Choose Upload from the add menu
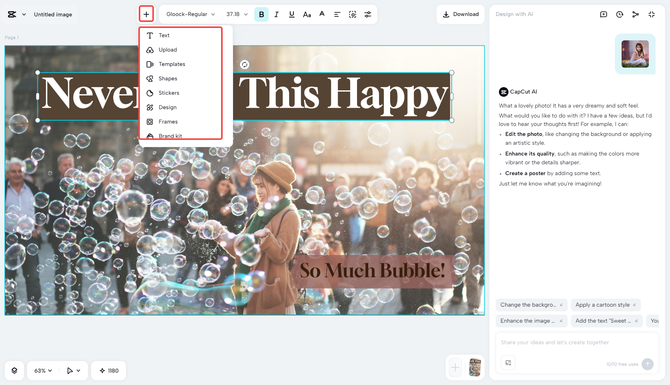The height and width of the screenshot is (385, 670). (167, 50)
